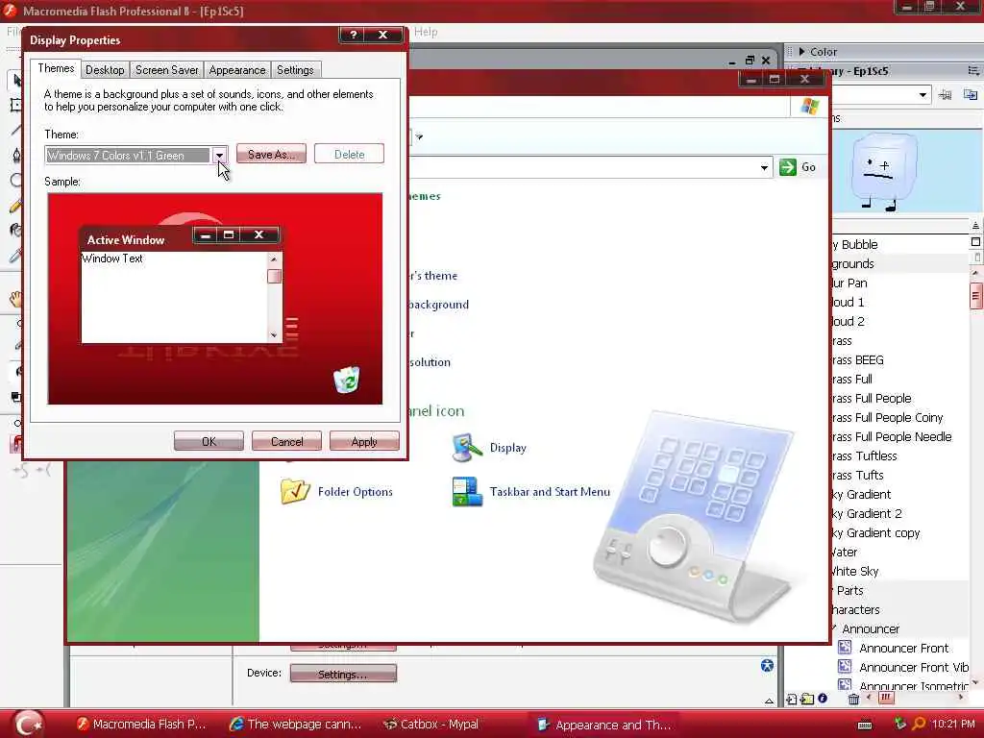Select the Announcer Front library item

pos(903,648)
